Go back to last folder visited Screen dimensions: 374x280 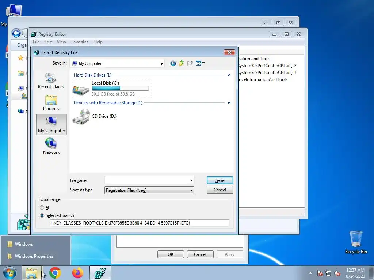[x=173, y=63]
